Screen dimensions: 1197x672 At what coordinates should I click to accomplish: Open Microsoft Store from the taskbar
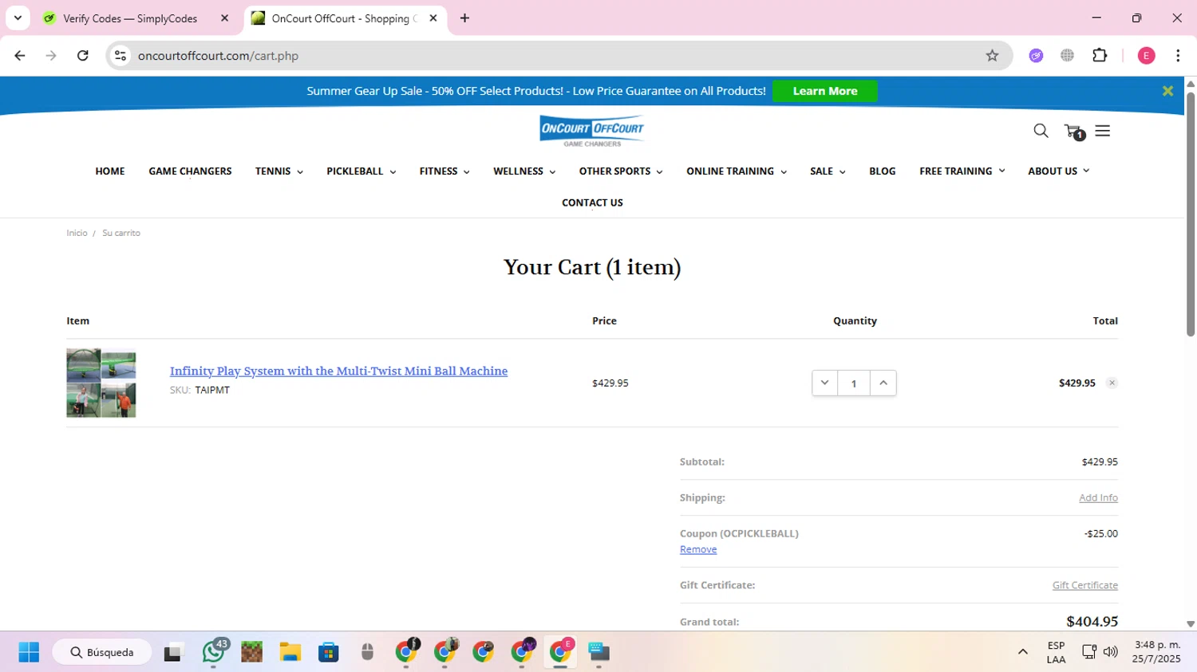coord(328,652)
